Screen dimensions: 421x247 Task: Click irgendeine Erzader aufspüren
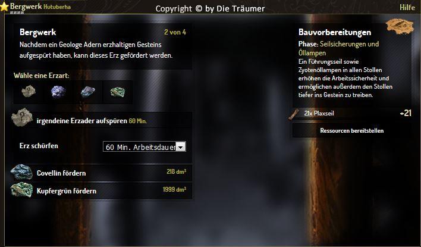81,121
